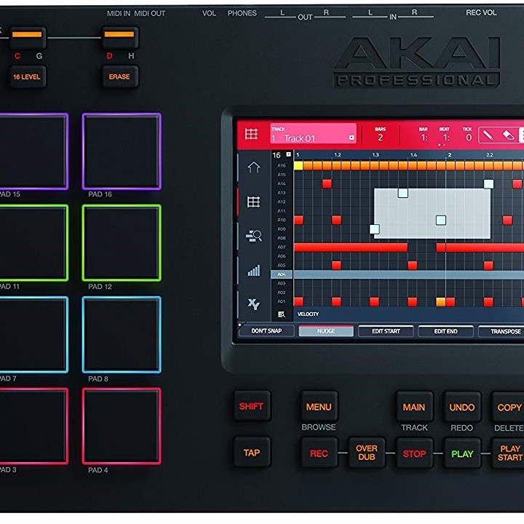Click timeline marker 1.2
Viewport: 524px width, 524px height.
point(338,155)
